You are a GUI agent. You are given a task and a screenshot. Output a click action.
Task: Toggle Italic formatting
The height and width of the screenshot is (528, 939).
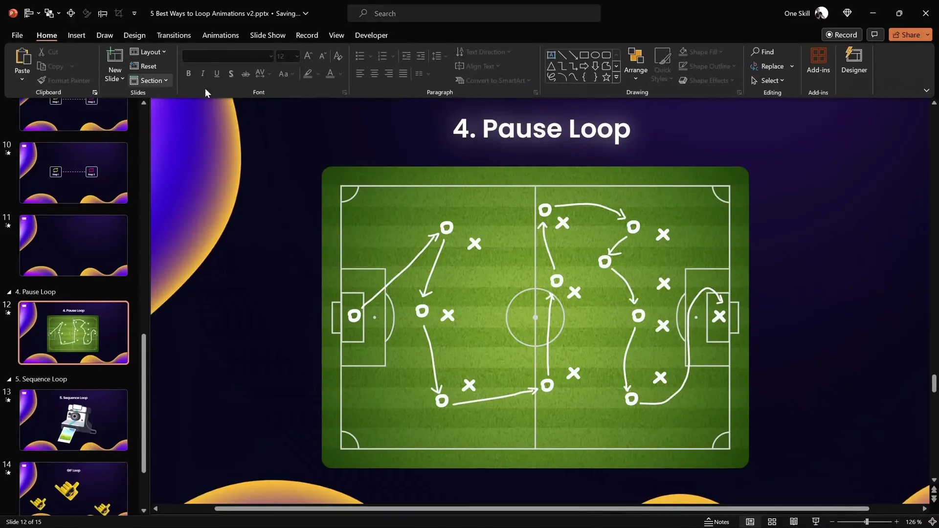click(x=202, y=74)
